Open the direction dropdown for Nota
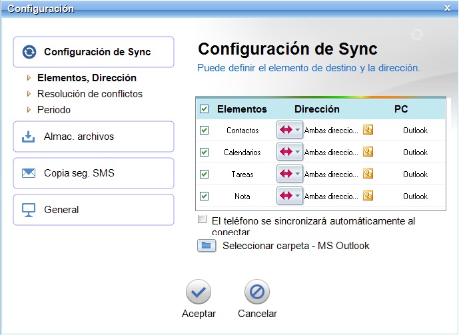This screenshot has height=335, width=459. 290,195
